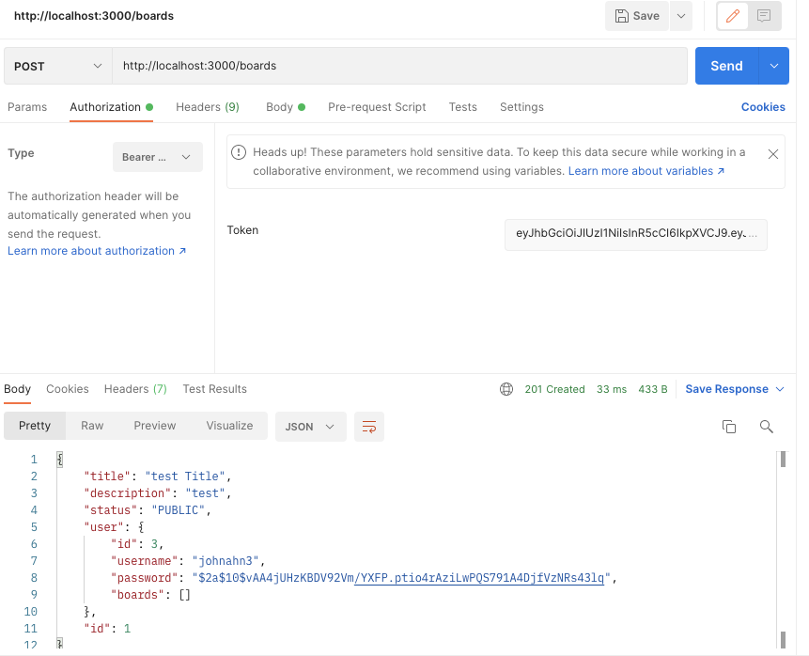Click the 33 ms response time
Screen dimensions: 809x656
pyautogui.click(x=612, y=389)
